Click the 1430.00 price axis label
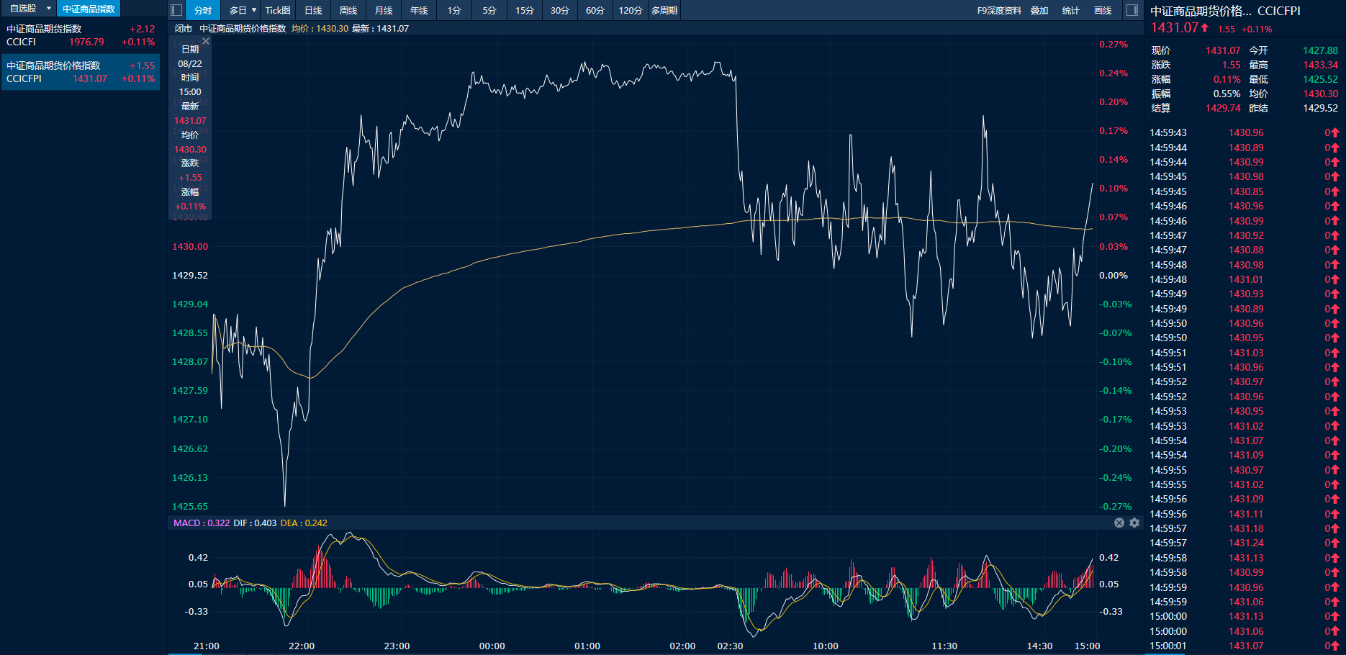This screenshot has height=655, width=1346. (190, 246)
